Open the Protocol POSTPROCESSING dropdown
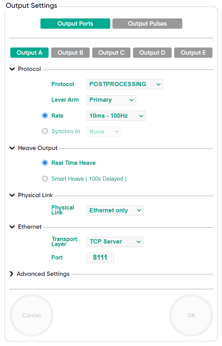This screenshot has height=346, width=222. (124, 84)
